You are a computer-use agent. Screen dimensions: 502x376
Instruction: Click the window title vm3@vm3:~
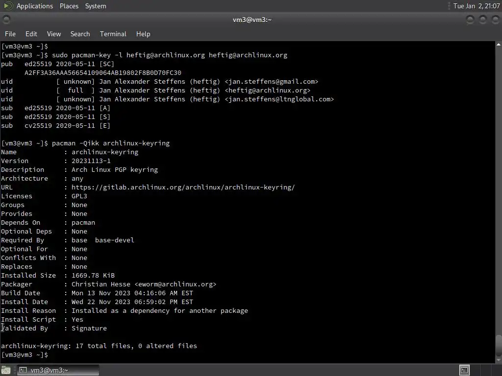point(252,20)
